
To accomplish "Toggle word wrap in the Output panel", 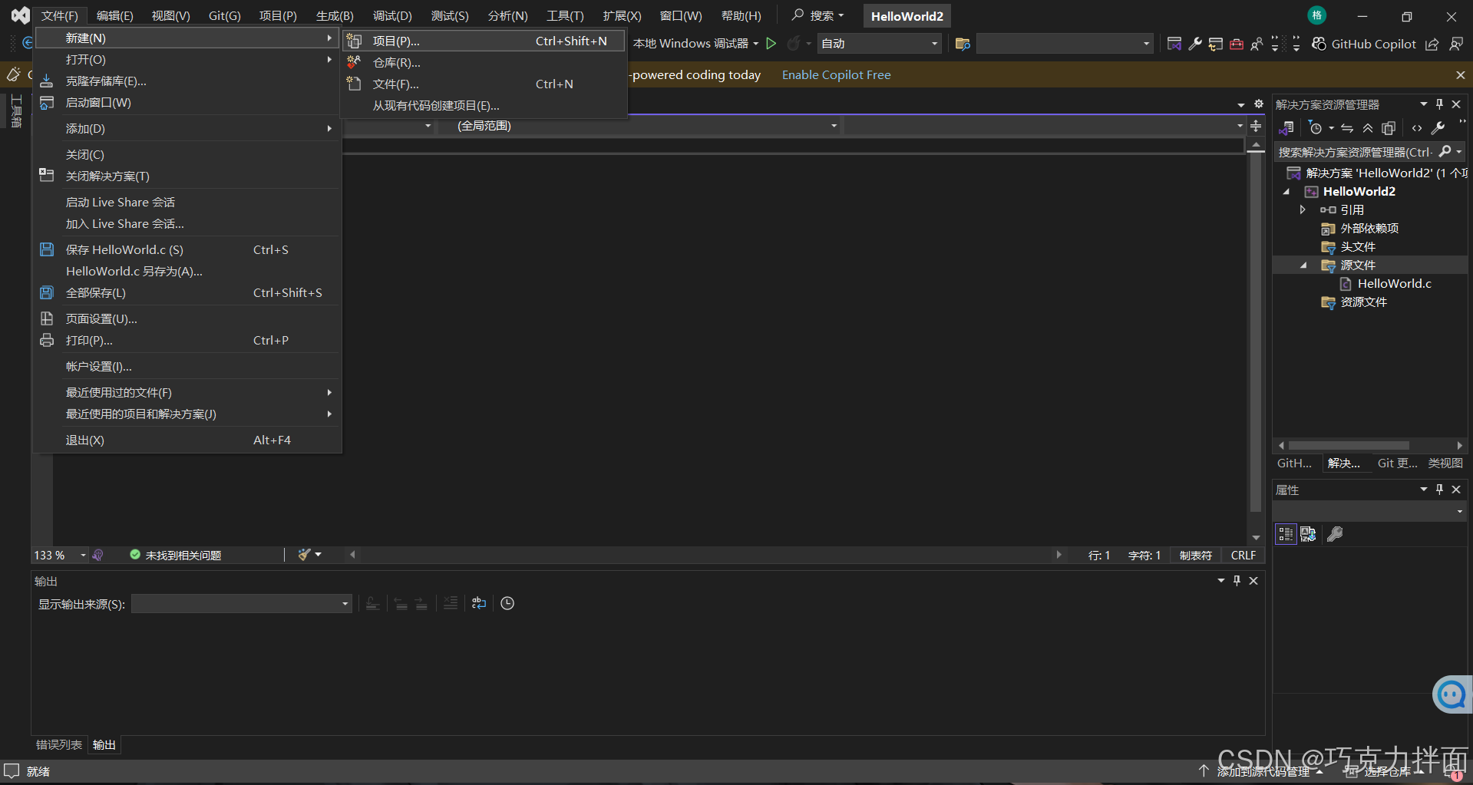I will click(x=478, y=604).
